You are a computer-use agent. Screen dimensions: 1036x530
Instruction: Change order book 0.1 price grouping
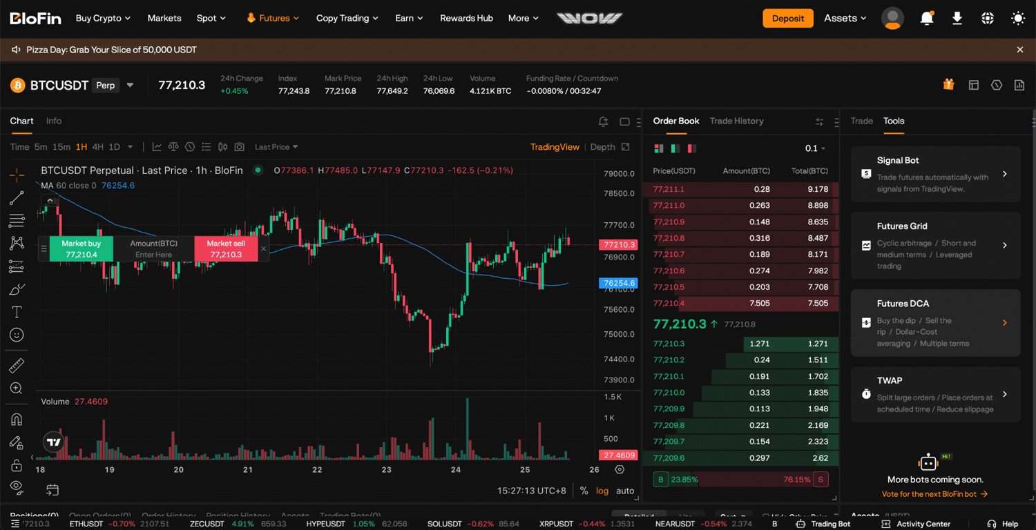(x=815, y=148)
